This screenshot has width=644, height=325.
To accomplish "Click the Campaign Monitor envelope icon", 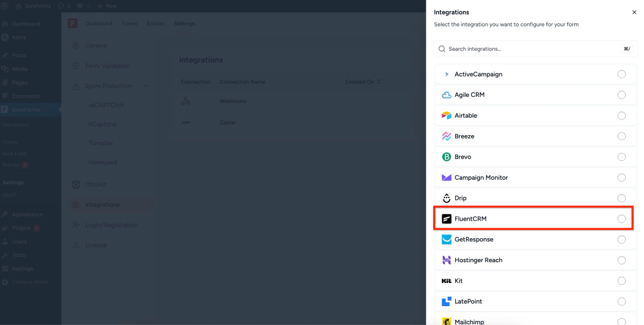I will [x=447, y=178].
